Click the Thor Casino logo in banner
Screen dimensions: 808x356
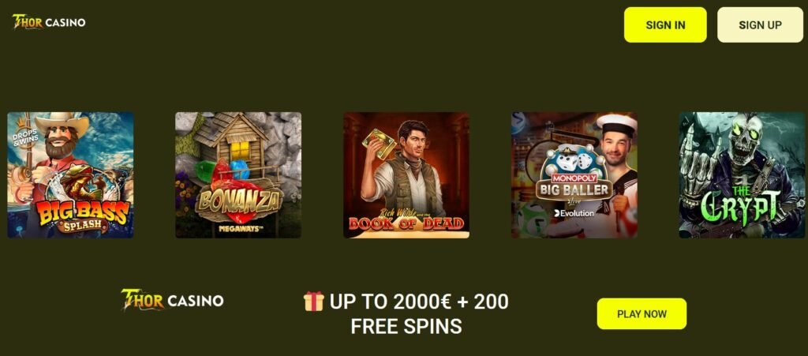point(172,300)
